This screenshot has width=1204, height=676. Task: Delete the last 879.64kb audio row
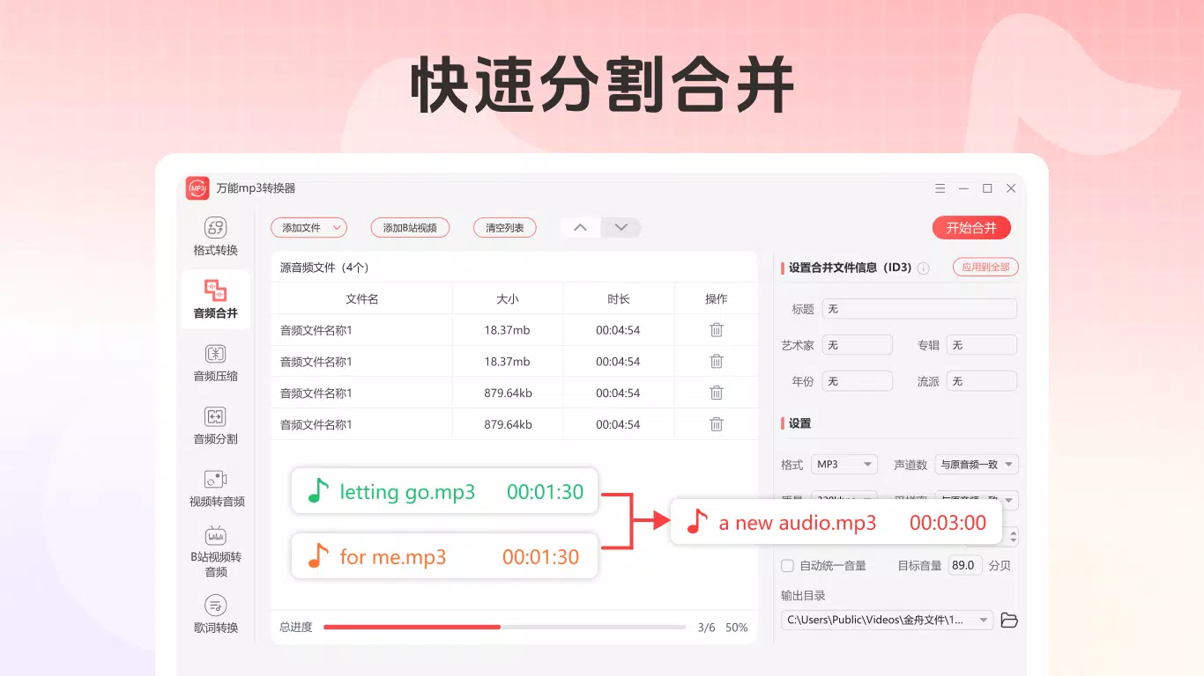[x=717, y=424]
